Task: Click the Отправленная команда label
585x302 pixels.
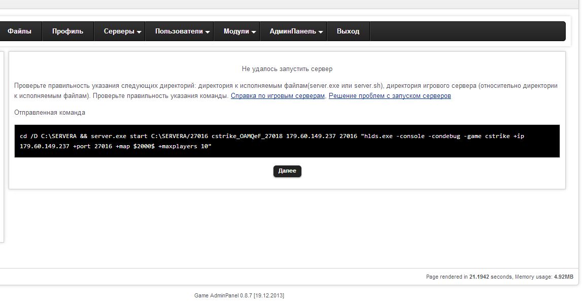Action: 50,113
